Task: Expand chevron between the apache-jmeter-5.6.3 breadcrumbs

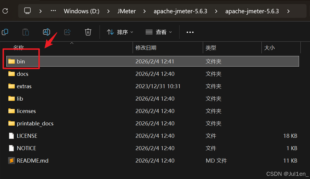Action: pyautogui.click(x=216, y=11)
